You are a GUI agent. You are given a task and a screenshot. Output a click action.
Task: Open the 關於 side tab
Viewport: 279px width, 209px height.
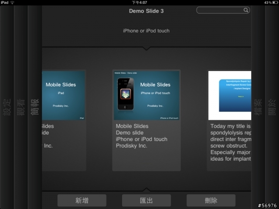[x=272, y=107]
